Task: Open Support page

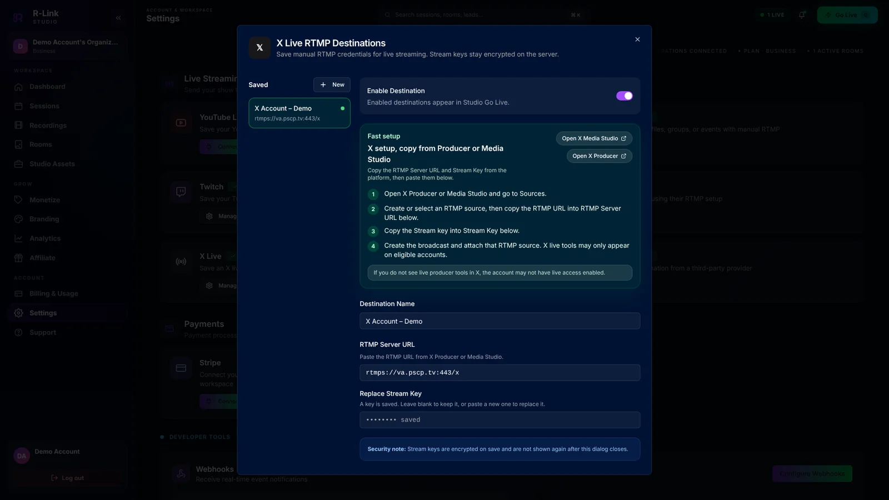Action: 43,332
